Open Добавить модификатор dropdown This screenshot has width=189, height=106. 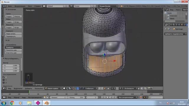point(175,34)
